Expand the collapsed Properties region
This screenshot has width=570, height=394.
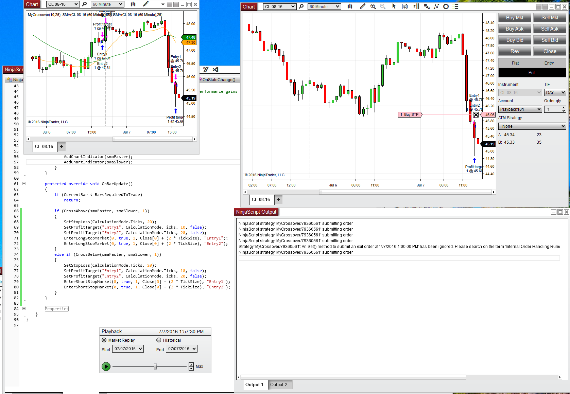tap(24, 309)
